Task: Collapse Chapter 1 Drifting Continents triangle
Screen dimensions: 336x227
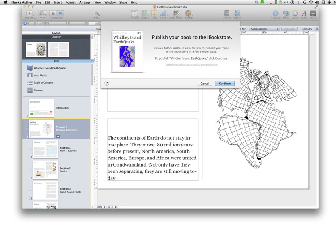Action: coord(26,128)
